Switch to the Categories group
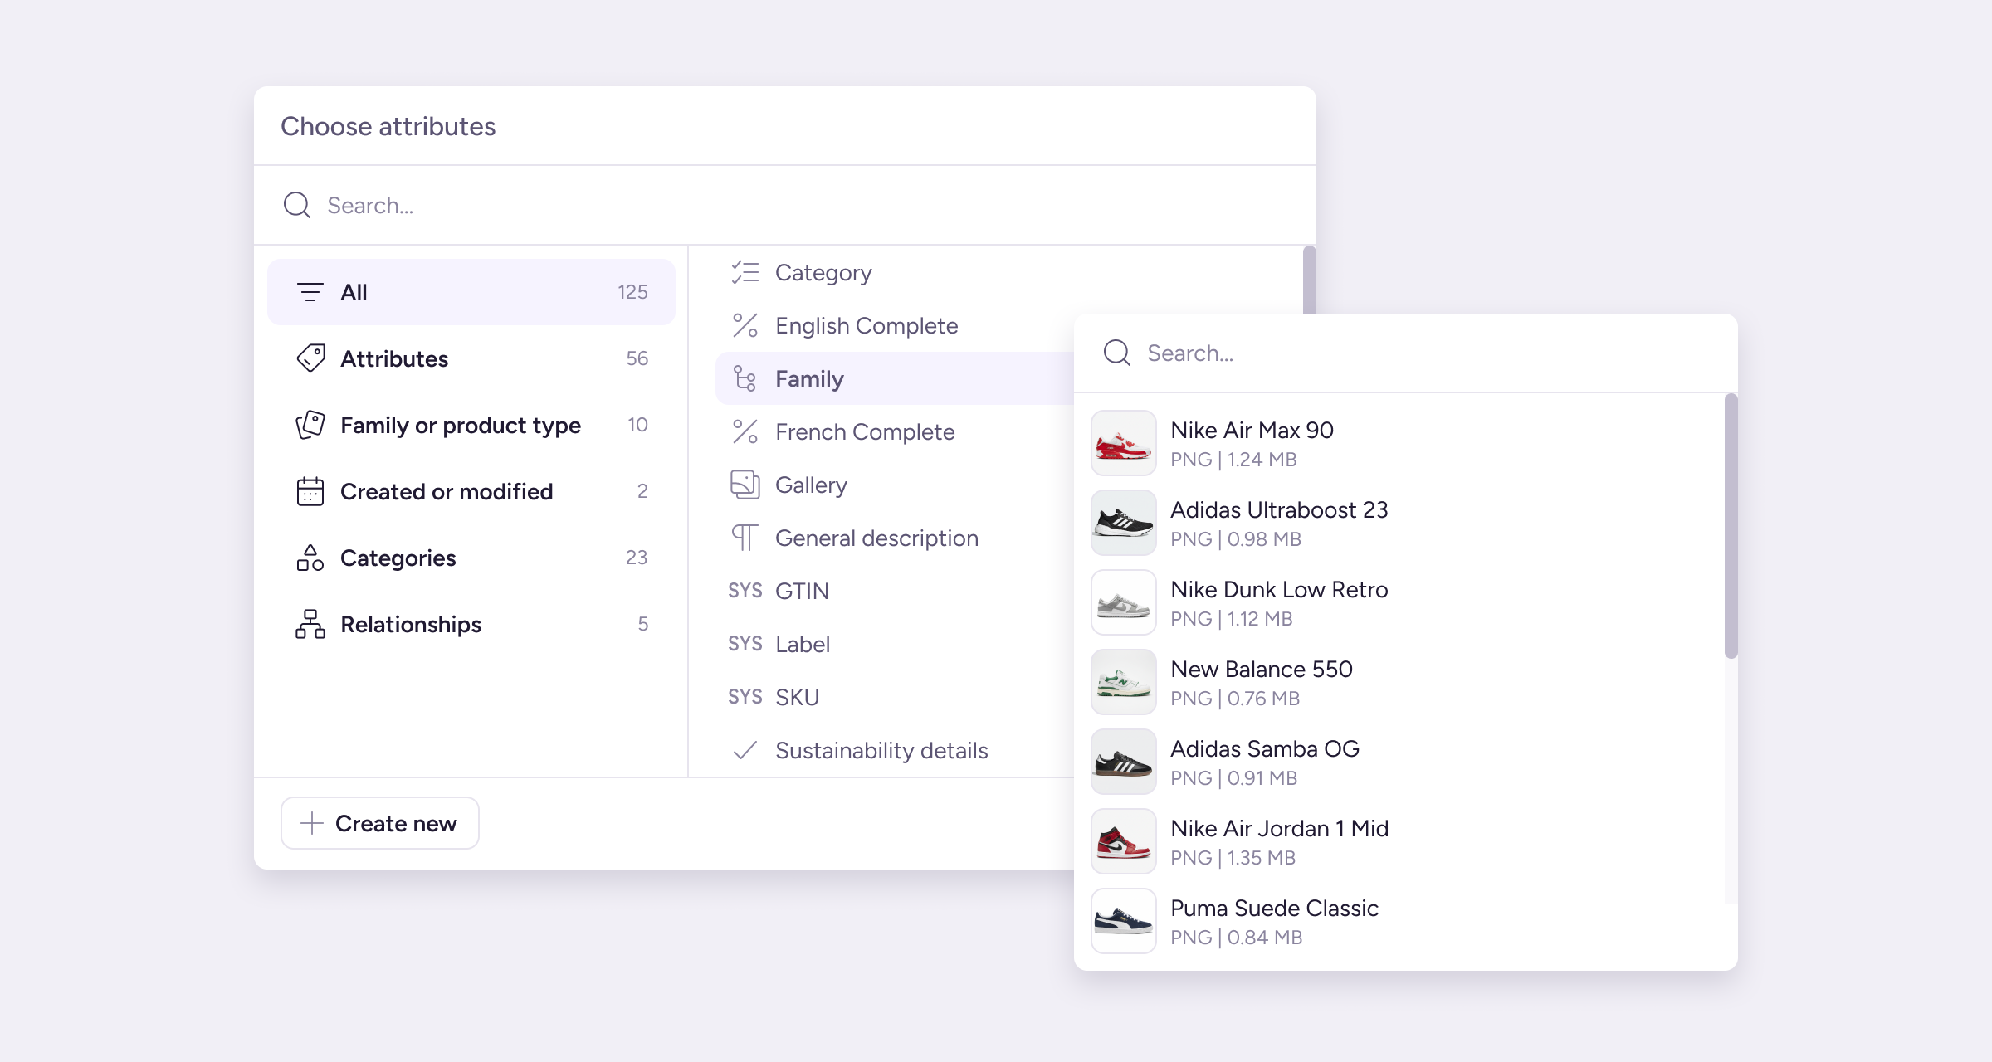1992x1062 pixels. pyautogui.click(x=471, y=558)
